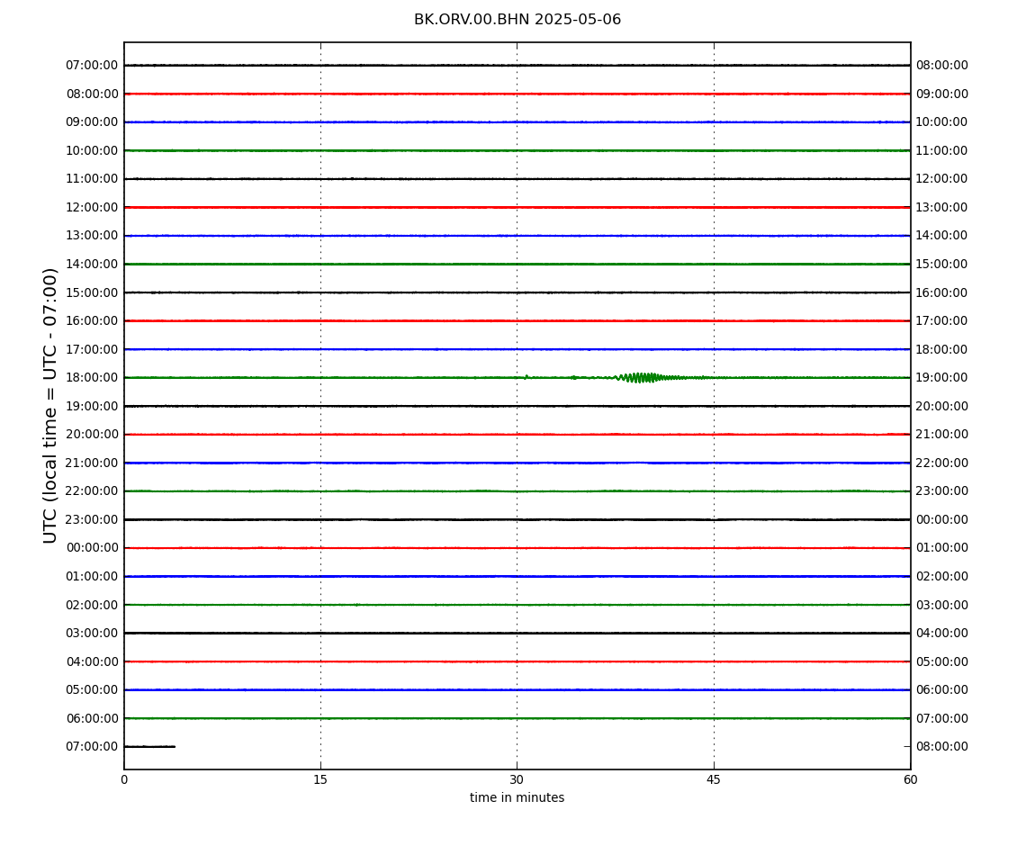Select left-axis time label 23:00:00
Viewport: 1035px width, 855px height.
(92, 519)
